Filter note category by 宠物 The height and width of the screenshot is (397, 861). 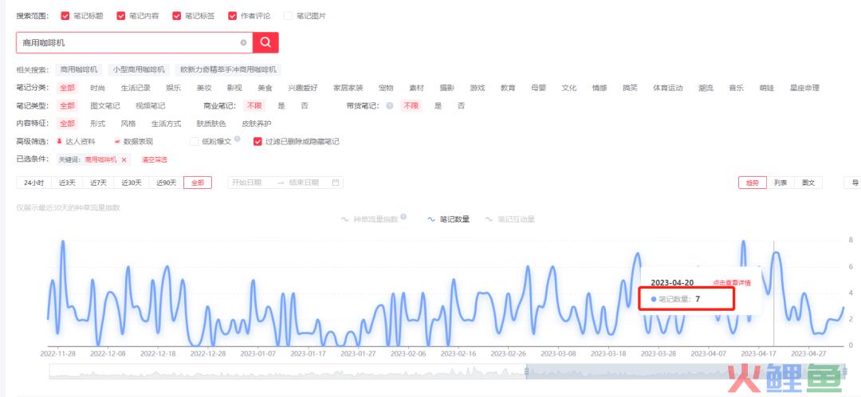tap(386, 88)
